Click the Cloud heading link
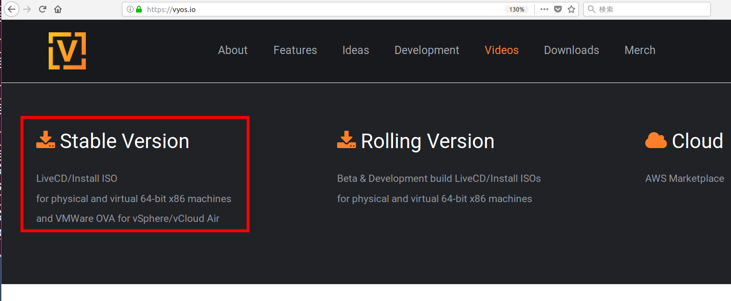 click(x=697, y=141)
